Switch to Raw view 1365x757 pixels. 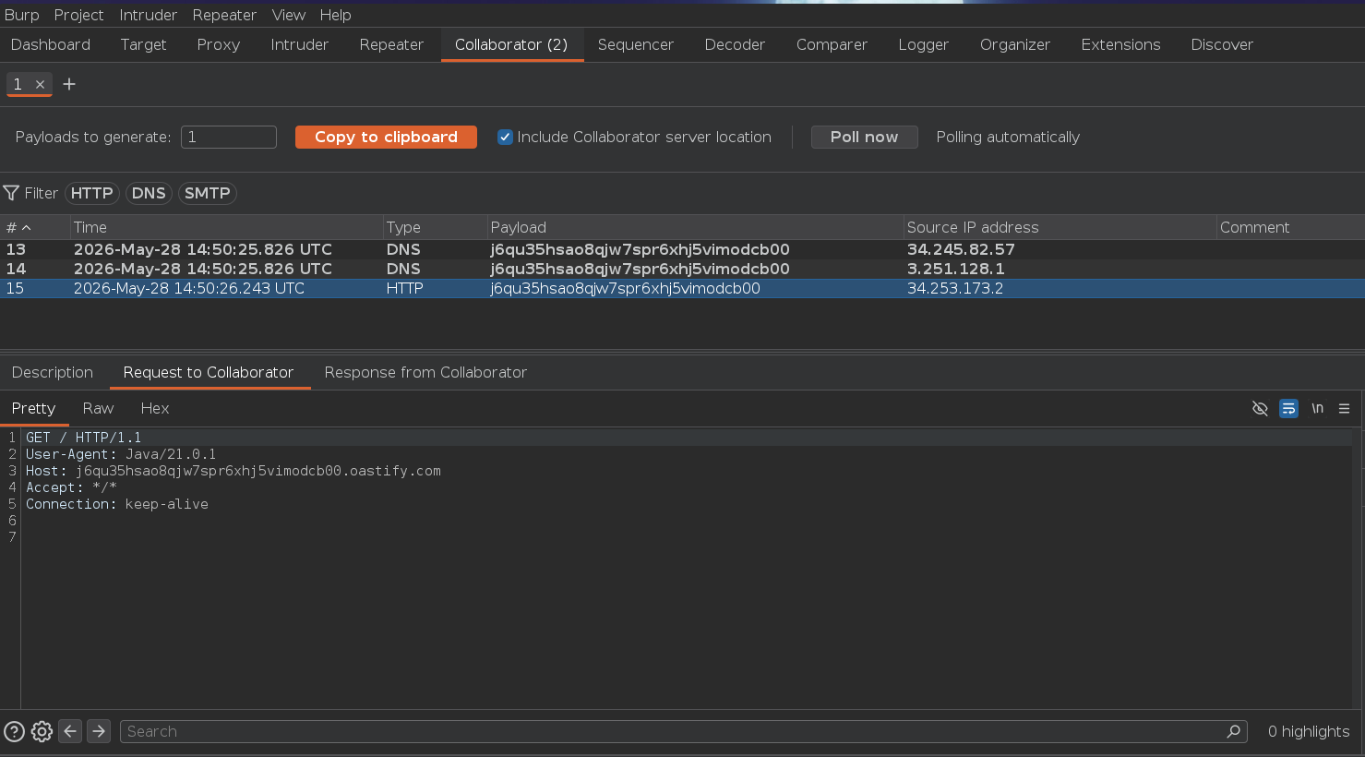98,408
